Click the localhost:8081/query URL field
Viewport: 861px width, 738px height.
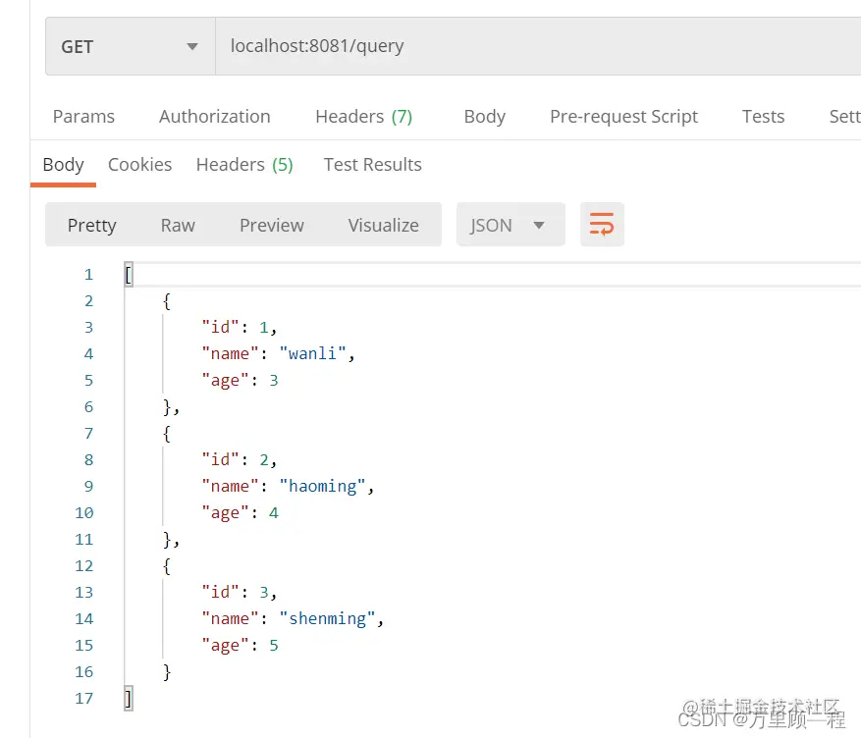tap(538, 46)
